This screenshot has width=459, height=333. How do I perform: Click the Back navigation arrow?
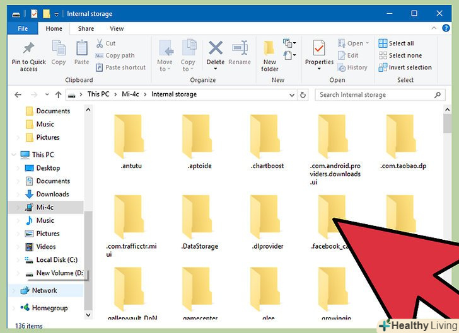tap(18, 94)
